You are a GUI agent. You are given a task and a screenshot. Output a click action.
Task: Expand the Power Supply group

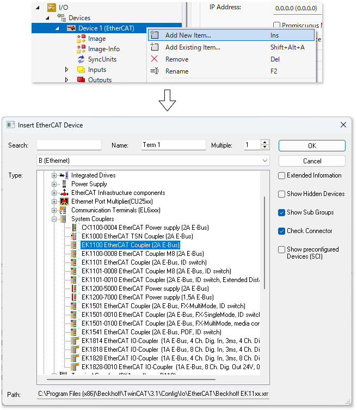(x=54, y=184)
